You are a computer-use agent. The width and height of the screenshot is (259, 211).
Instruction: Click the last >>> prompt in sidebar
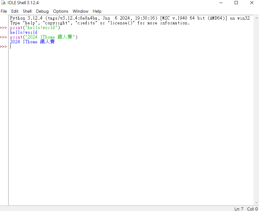[x=3, y=47]
